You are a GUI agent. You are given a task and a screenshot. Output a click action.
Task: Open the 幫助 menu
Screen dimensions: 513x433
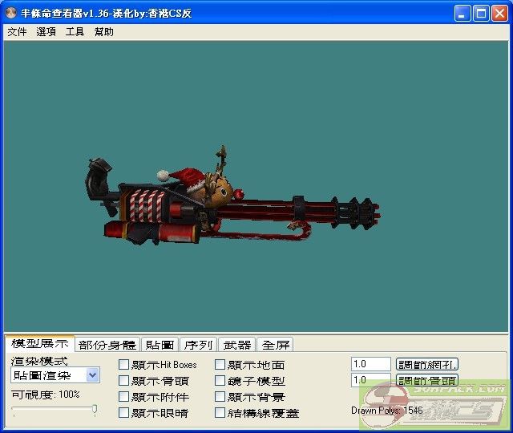(x=104, y=32)
